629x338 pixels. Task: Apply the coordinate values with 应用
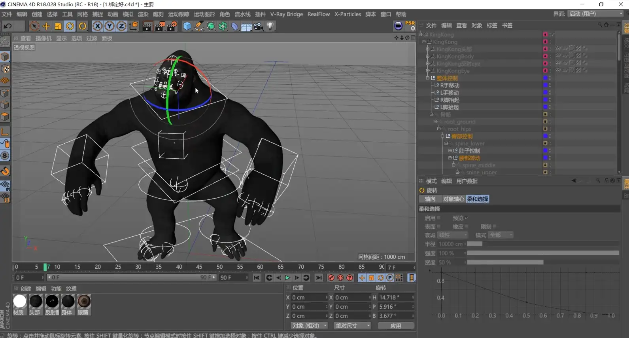pos(396,326)
